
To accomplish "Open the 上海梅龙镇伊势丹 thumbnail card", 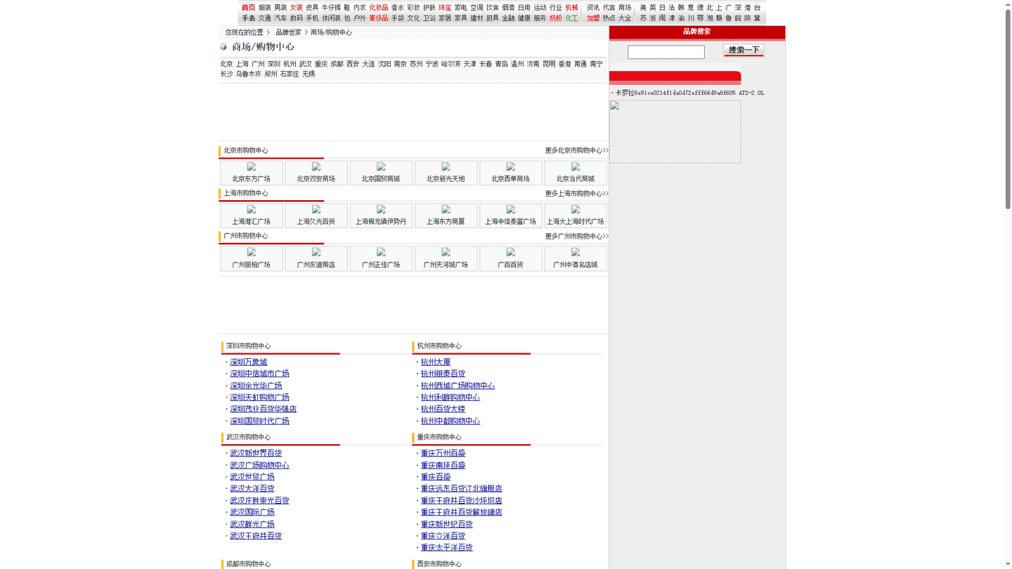I will (381, 216).
